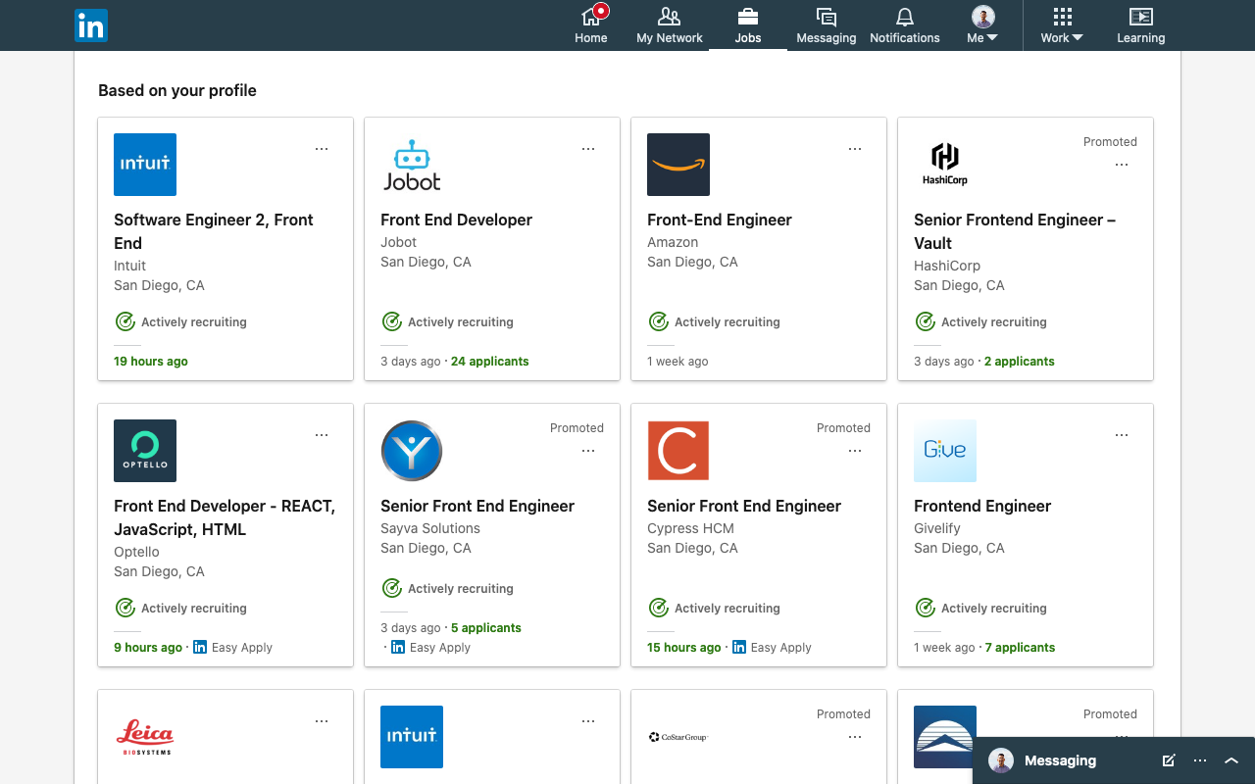The image size is (1255, 784).
Task: Open Cypress HCM Senior Front End Engineer
Action: click(744, 506)
